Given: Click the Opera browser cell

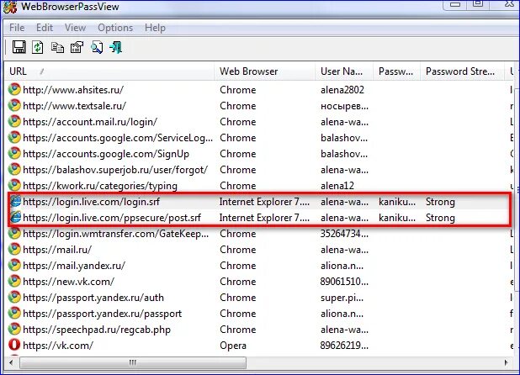Looking at the screenshot, I should click(233, 346).
